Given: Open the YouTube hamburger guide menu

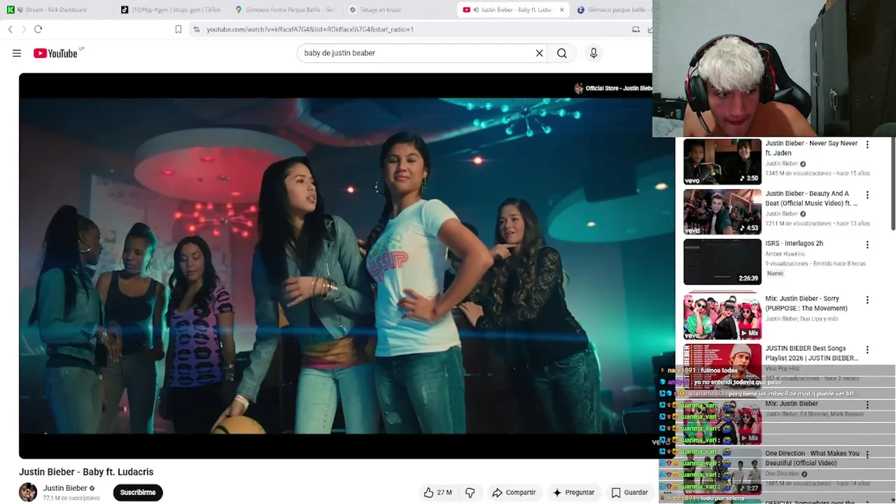Looking at the screenshot, I should pyautogui.click(x=17, y=53).
